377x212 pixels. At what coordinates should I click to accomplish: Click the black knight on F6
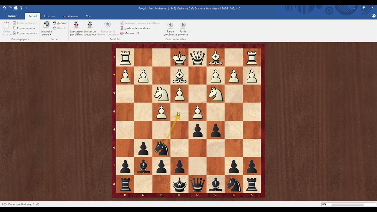(x=161, y=148)
